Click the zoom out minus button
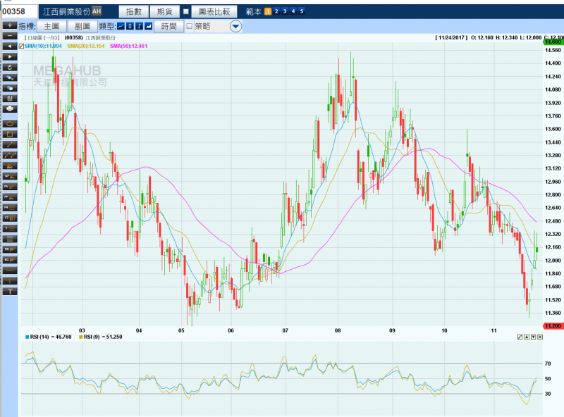The image size is (564, 417). [x=10, y=35]
